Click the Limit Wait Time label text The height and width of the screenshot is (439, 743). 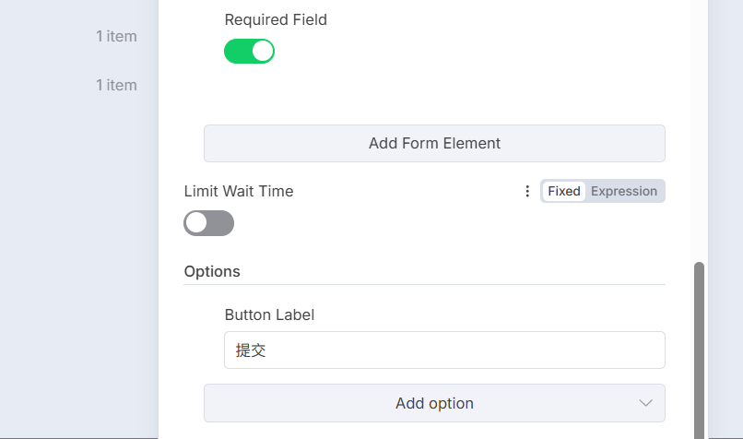coord(239,191)
